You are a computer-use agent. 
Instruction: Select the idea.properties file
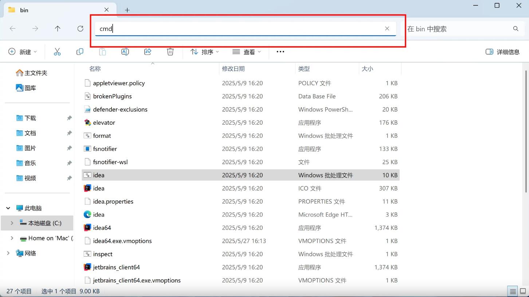pos(240,201)
